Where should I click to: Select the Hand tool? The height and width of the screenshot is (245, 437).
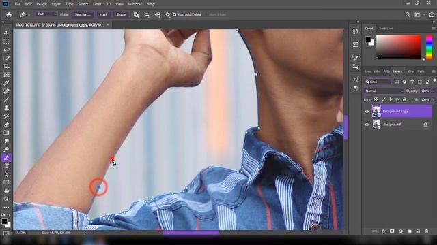pyautogui.click(x=6, y=191)
